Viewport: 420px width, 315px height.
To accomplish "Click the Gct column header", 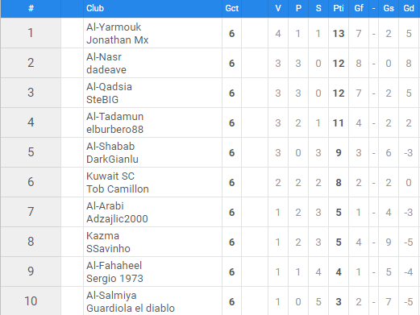I will [231, 8].
